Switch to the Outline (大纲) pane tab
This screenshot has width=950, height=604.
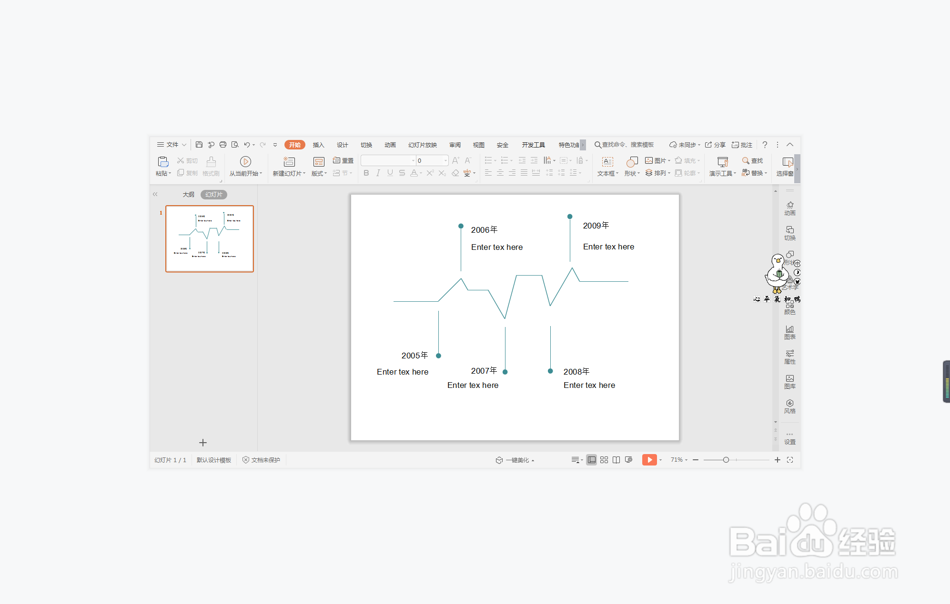(188, 194)
